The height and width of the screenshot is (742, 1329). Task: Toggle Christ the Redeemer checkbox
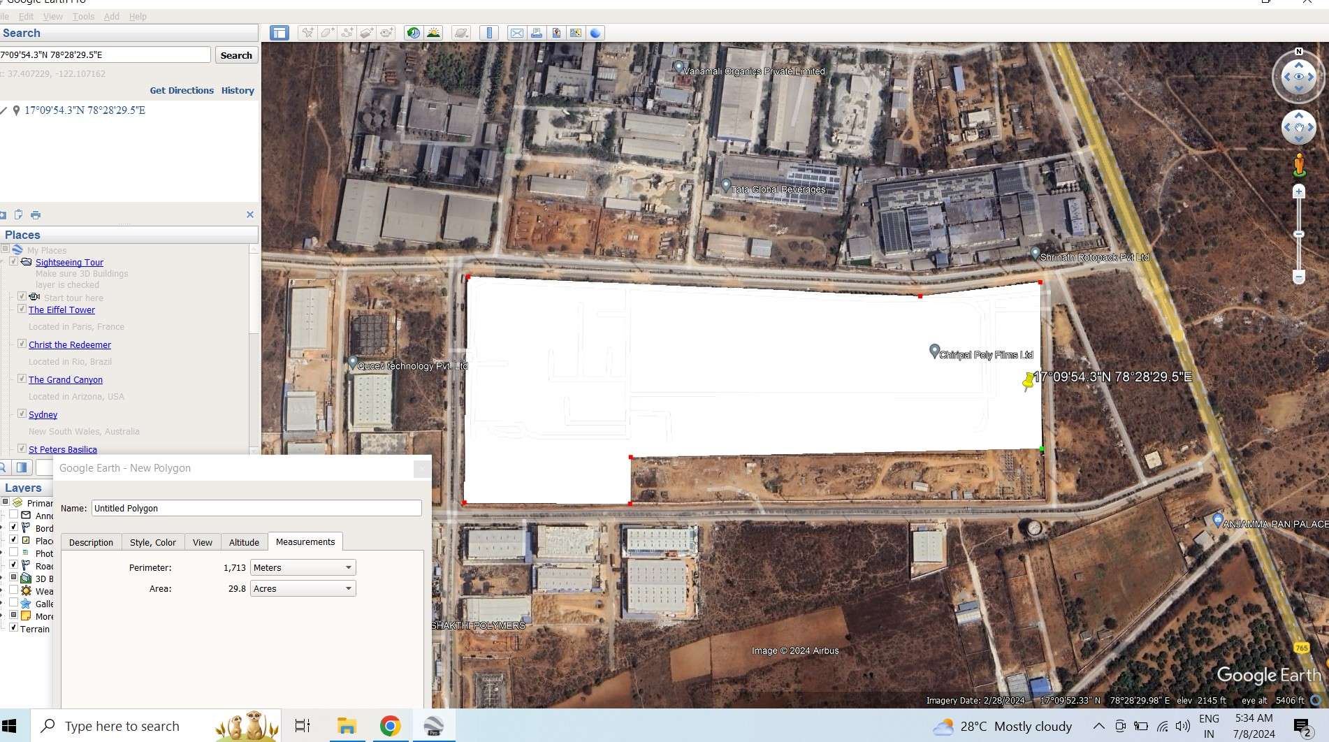coord(22,344)
